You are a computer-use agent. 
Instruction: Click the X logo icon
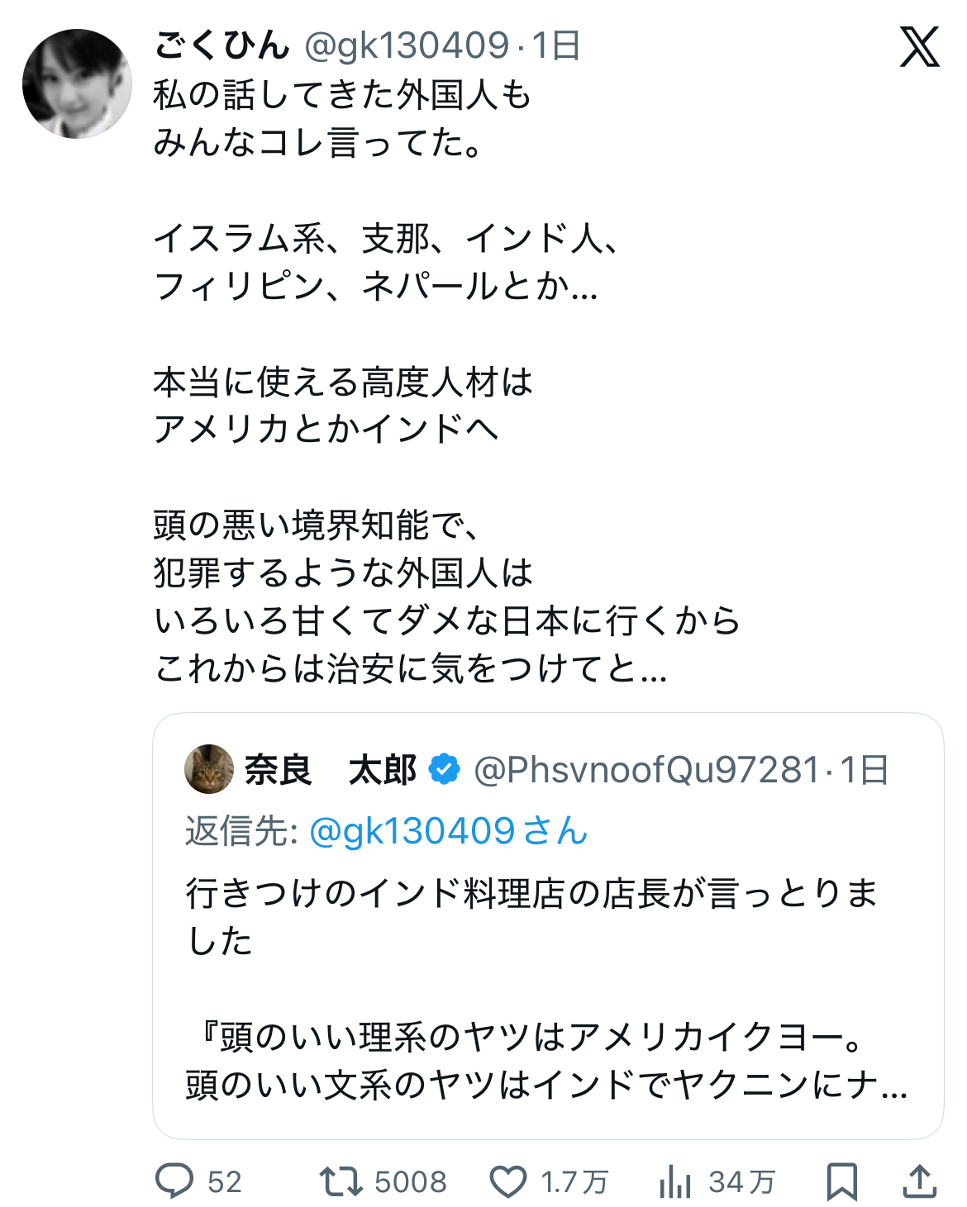[x=919, y=46]
